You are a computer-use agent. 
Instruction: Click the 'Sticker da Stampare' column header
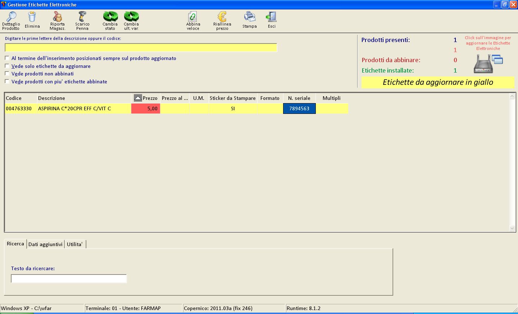[x=233, y=98]
